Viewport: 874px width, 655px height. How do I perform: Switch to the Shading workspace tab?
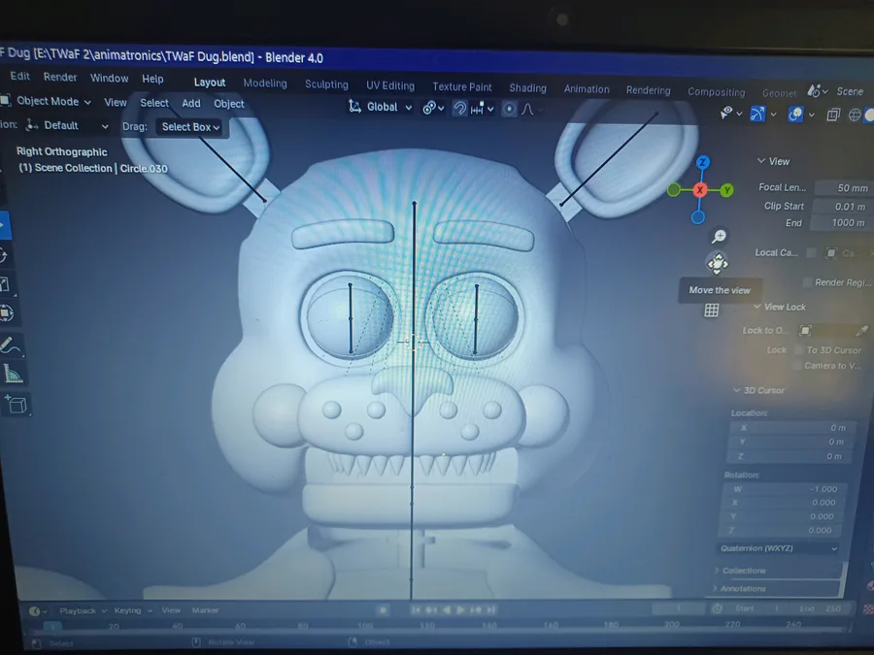528,88
